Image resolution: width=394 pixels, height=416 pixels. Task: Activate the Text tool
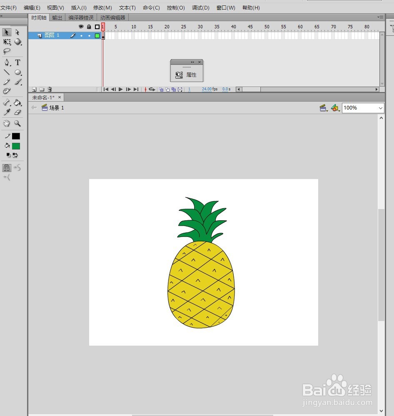tap(17, 62)
